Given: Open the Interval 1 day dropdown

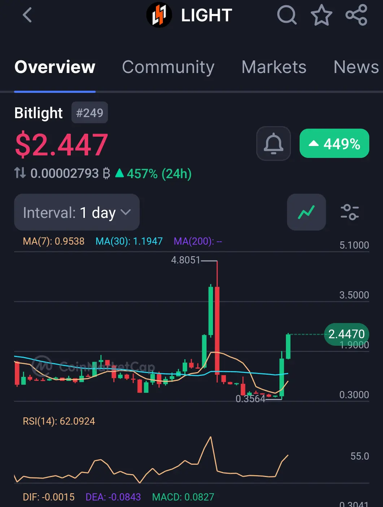Looking at the screenshot, I should 77,212.
